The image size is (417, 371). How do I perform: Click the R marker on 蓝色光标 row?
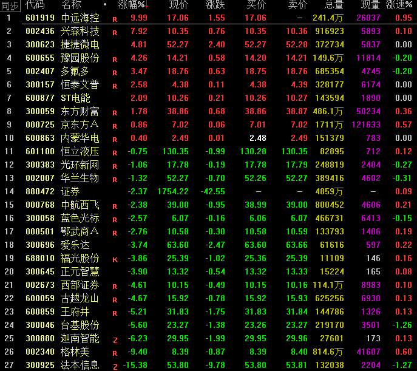pos(115,220)
